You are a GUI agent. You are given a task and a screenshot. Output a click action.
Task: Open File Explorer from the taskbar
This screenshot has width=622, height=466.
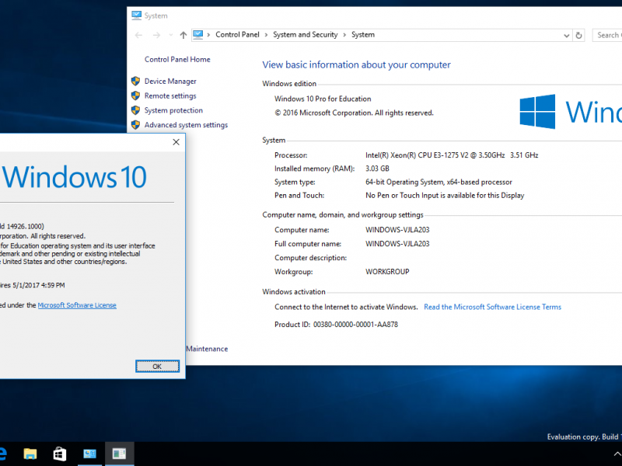pos(30,454)
